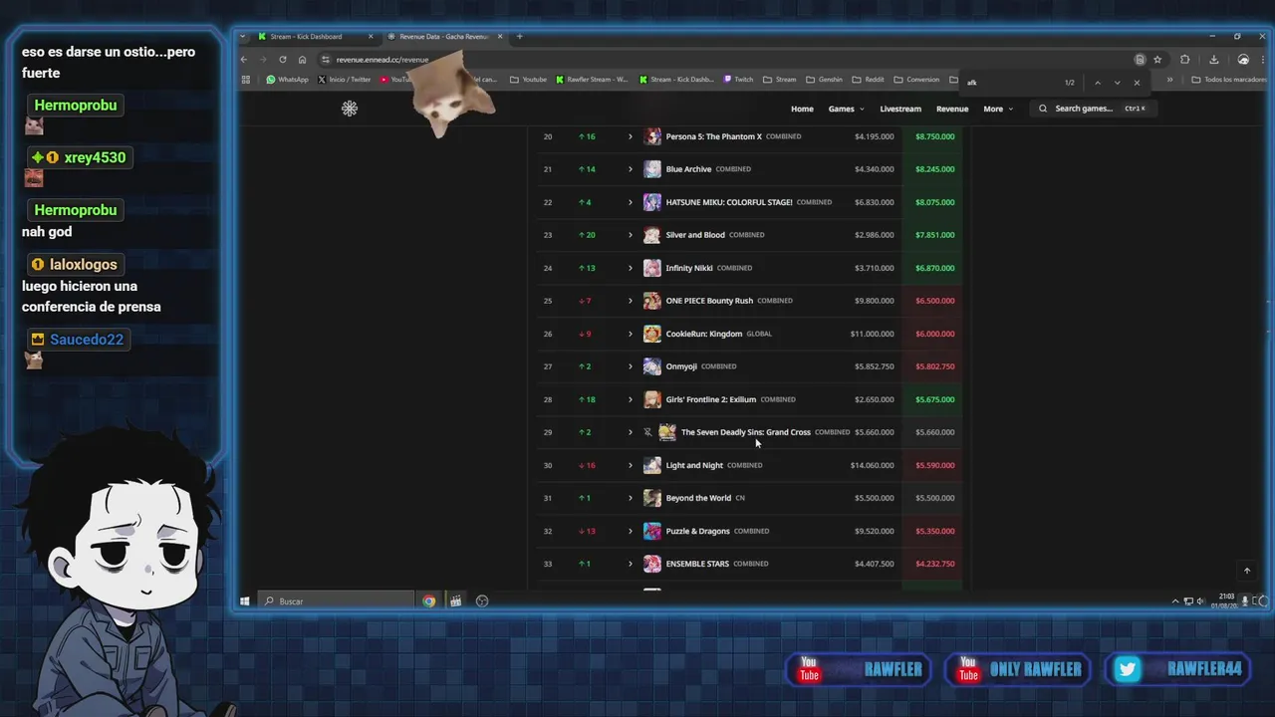Go to Home in the site navigation
Viewport: 1275px width, 717px height.
coord(802,109)
